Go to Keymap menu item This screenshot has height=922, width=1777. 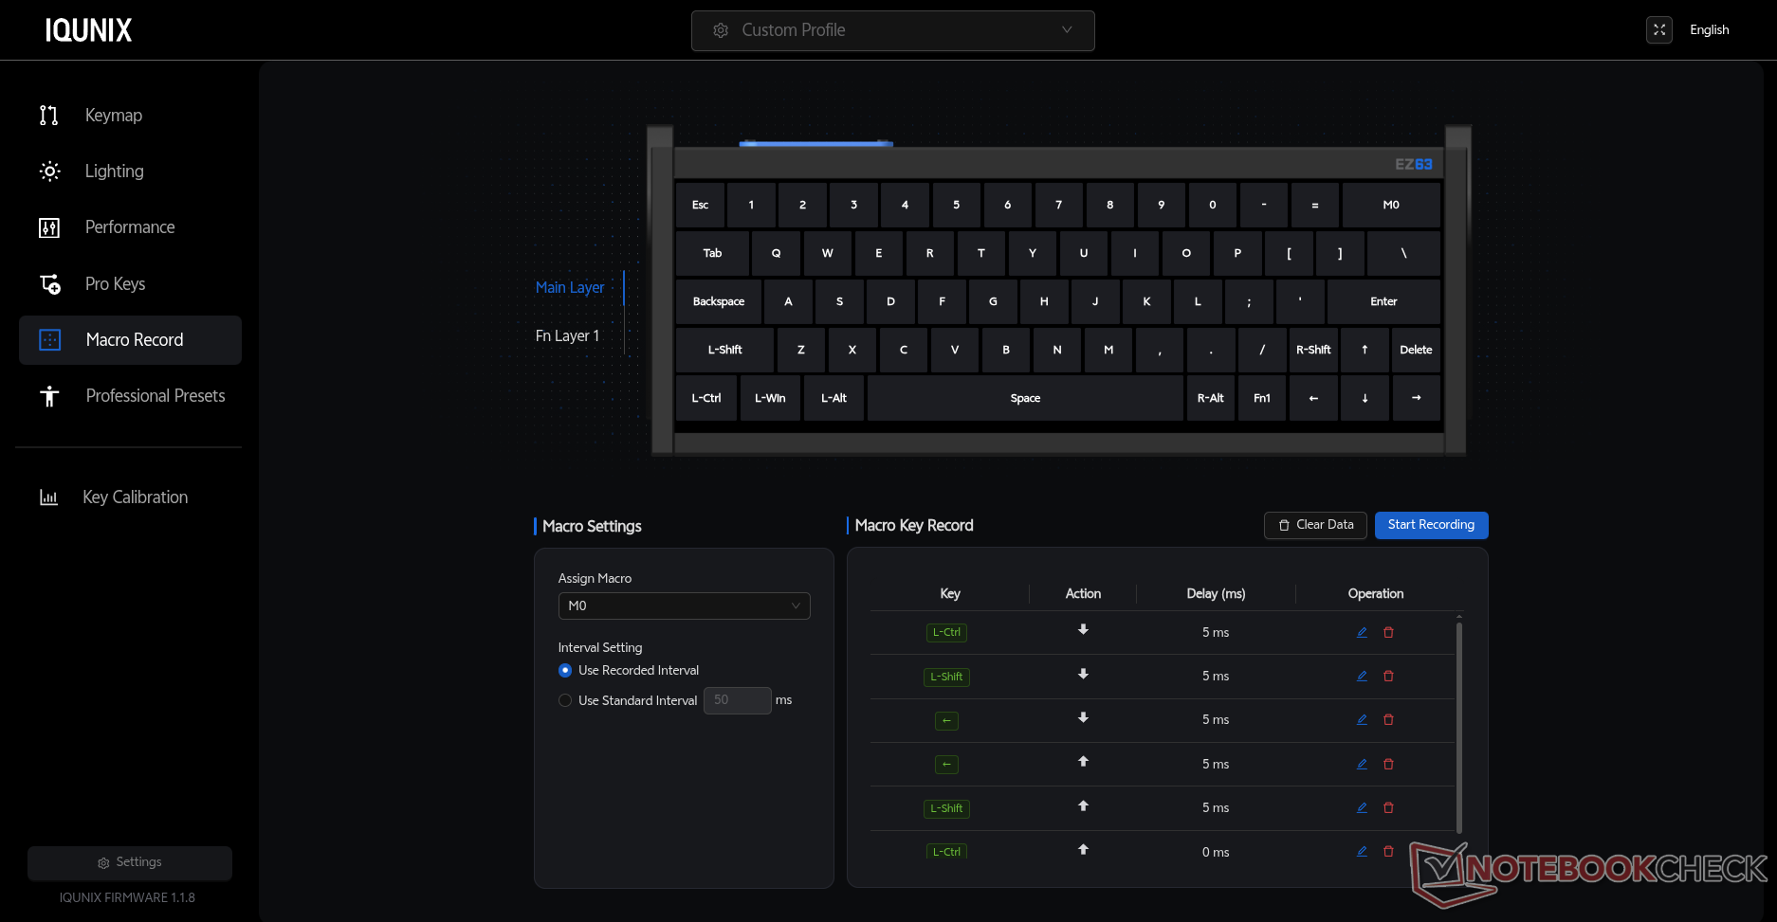113,116
